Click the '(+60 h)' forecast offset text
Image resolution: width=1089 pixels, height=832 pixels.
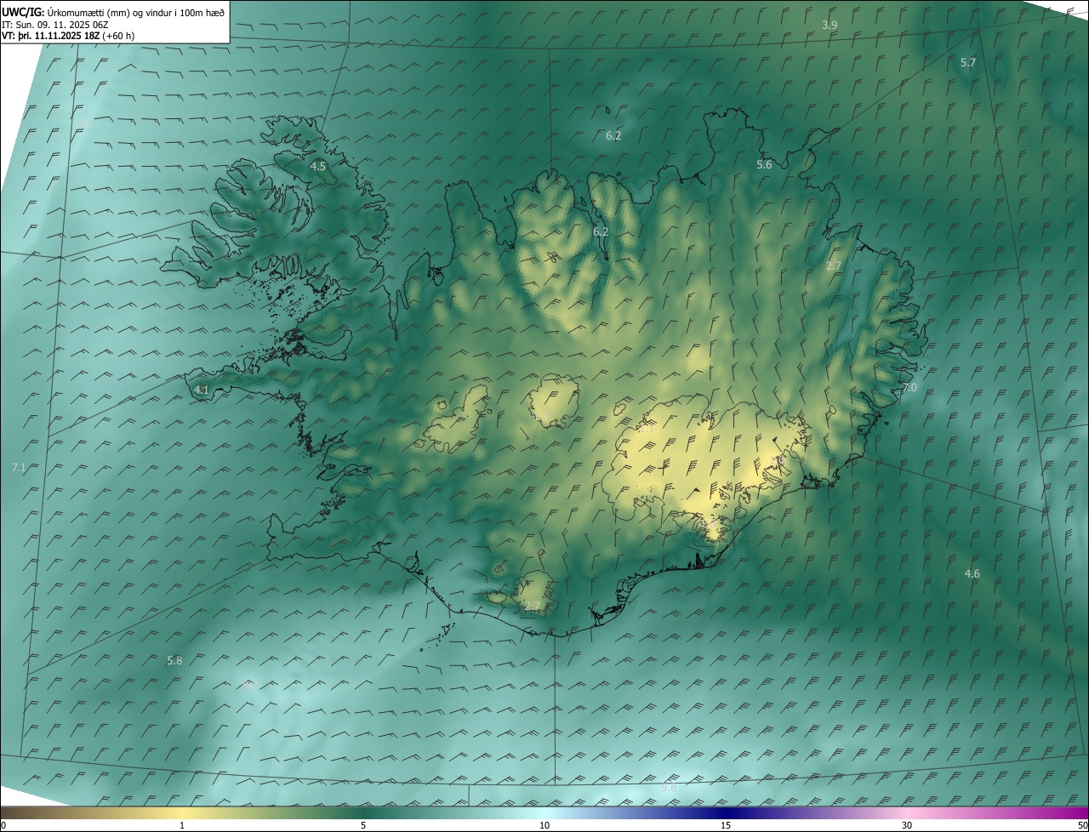(117, 36)
